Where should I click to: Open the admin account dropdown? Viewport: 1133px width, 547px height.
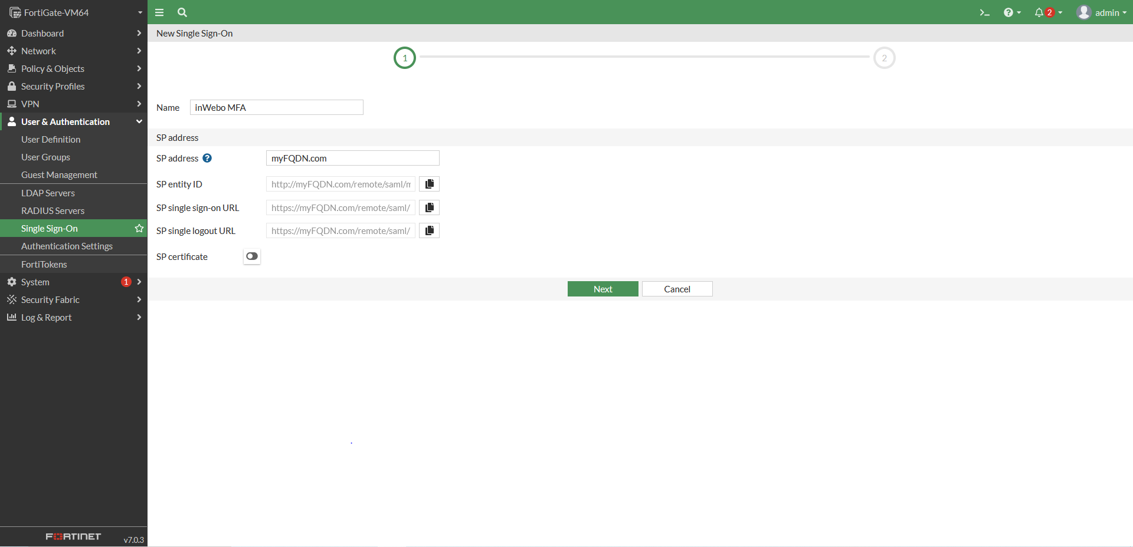[x=1102, y=12]
